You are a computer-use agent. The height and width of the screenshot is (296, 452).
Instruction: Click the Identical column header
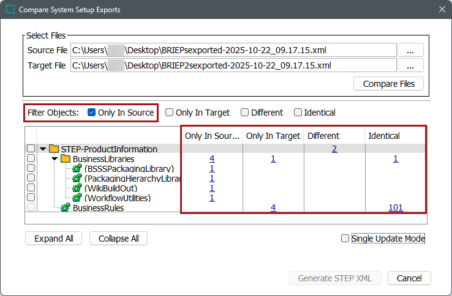point(384,136)
